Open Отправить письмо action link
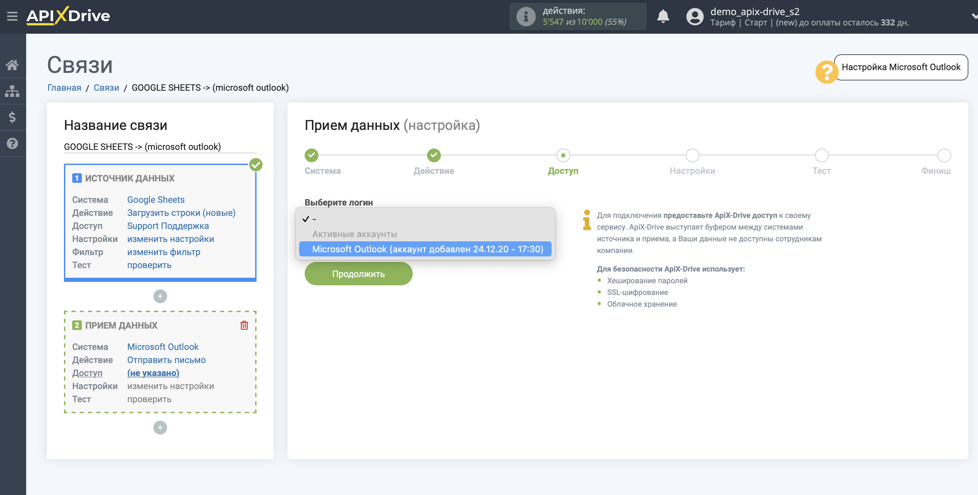Viewport: 978px width, 495px height. [166, 360]
